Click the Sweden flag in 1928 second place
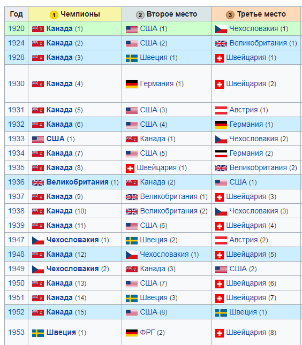This screenshot has height=345, width=302. click(132, 58)
